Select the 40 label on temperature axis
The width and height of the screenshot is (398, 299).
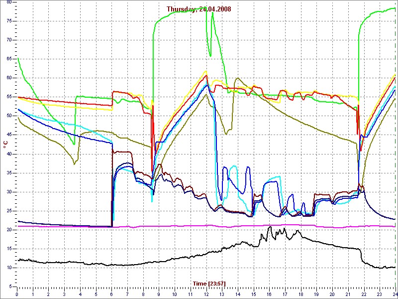[x=8, y=154]
